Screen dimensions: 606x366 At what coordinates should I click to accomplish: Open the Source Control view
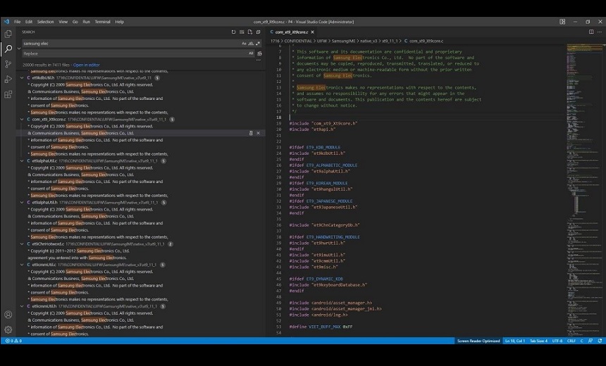8,64
